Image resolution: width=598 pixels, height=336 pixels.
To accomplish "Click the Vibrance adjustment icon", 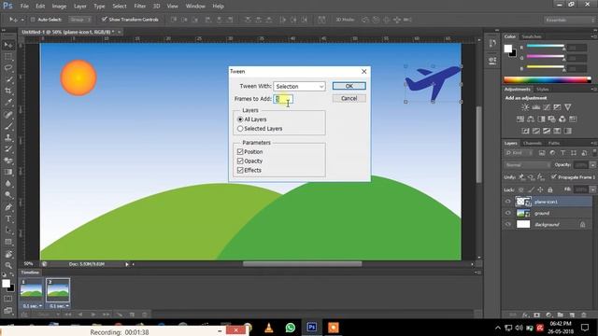I will pos(568,107).
